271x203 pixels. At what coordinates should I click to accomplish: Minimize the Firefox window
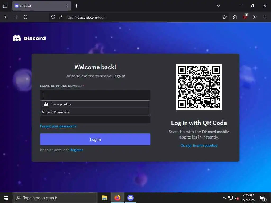pyautogui.click(x=240, y=6)
